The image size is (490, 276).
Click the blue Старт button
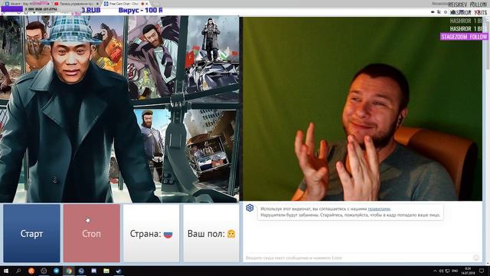31,233
